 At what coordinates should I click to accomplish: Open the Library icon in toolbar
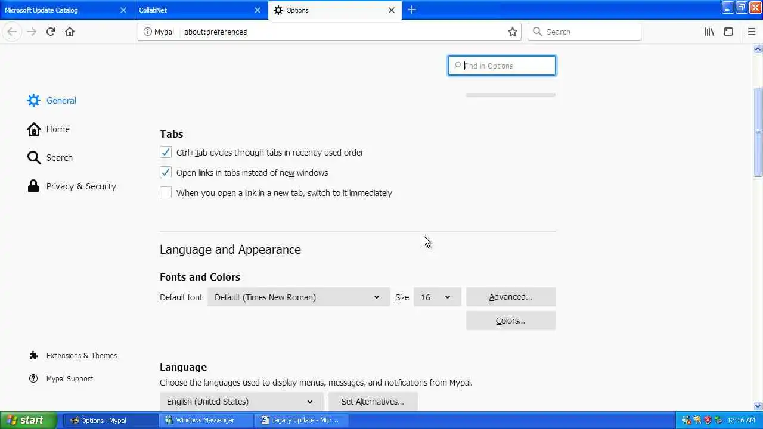click(709, 32)
